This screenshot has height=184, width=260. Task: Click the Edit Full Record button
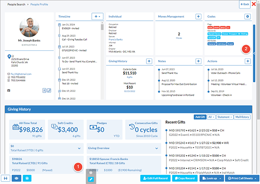coord(156,178)
